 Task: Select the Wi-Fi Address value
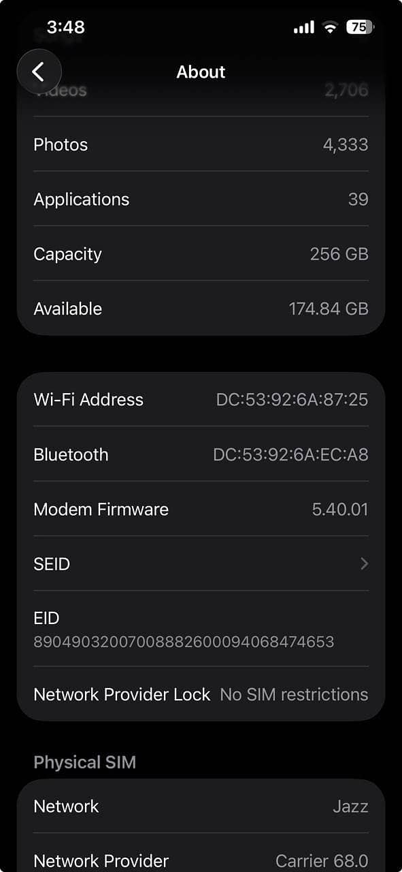click(x=290, y=400)
